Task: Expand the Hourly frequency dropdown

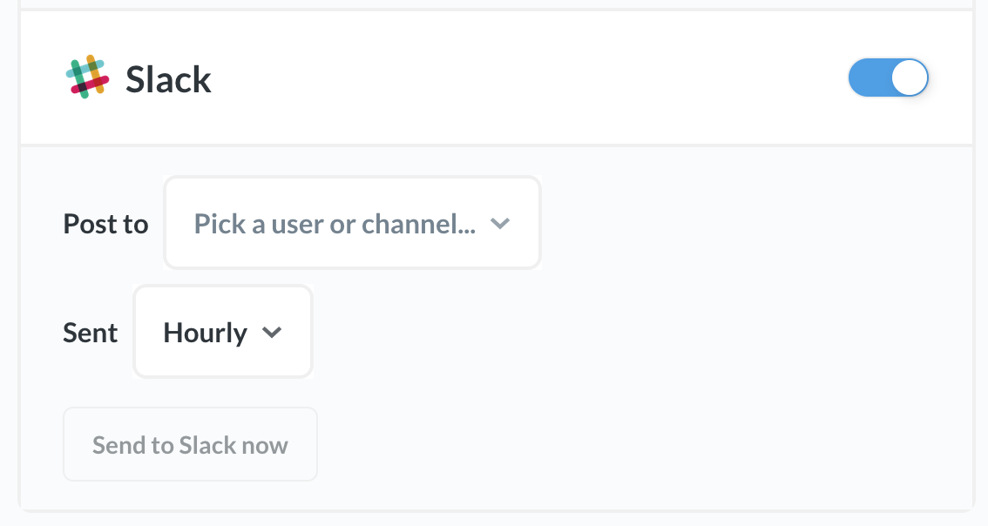Action: pyautogui.click(x=222, y=332)
